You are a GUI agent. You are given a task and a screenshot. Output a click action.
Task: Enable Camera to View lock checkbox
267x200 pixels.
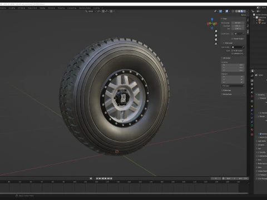[232, 53]
